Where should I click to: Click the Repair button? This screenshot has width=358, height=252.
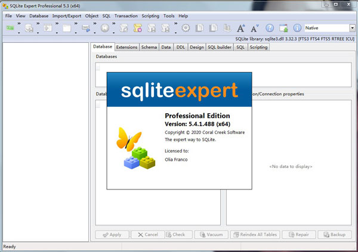tap(299, 235)
